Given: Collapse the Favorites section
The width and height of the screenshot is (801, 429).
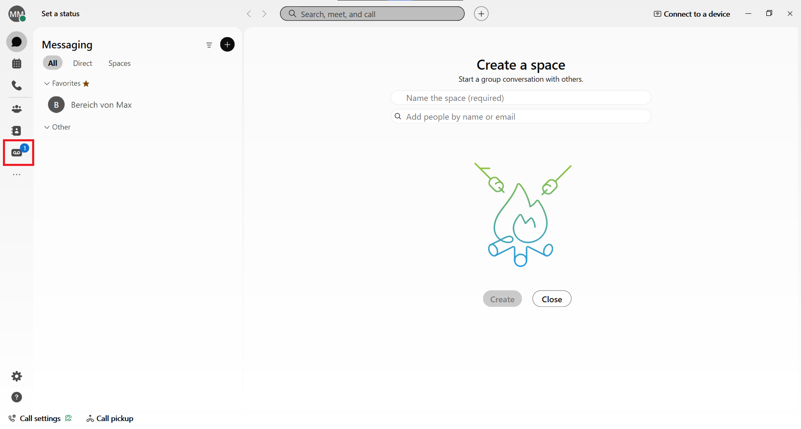Looking at the screenshot, I should (47, 83).
